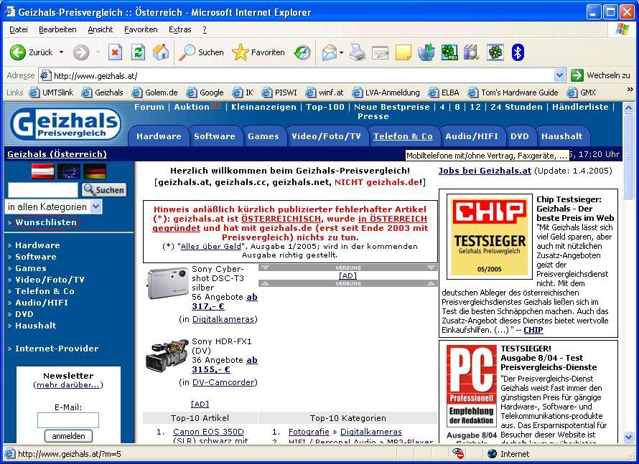
Task: Click the sidebar search text field
Action: coord(42,189)
